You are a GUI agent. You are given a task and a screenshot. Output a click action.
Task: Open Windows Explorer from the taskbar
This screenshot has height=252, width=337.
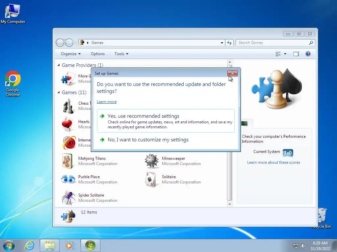[49, 245]
